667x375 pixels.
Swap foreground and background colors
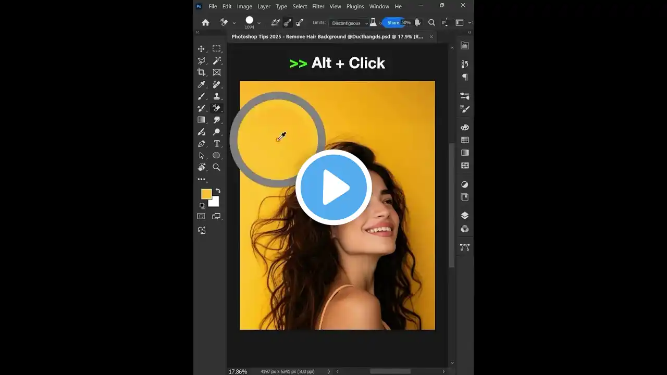(x=218, y=191)
